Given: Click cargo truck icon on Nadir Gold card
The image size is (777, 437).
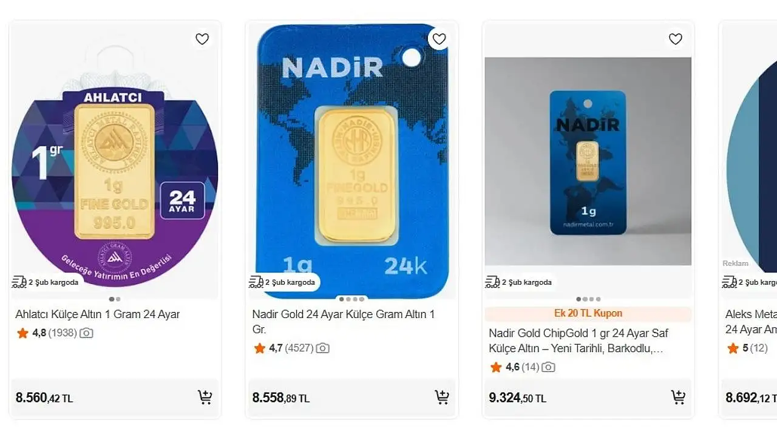Looking at the screenshot, I should point(256,282).
